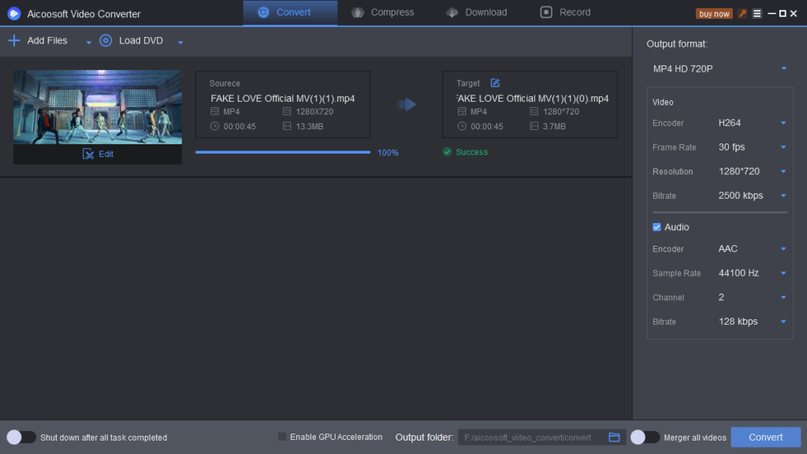This screenshot has height=454, width=807.
Task: Toggle shut down after all tasks completed
Action: [x=21, y=437]
